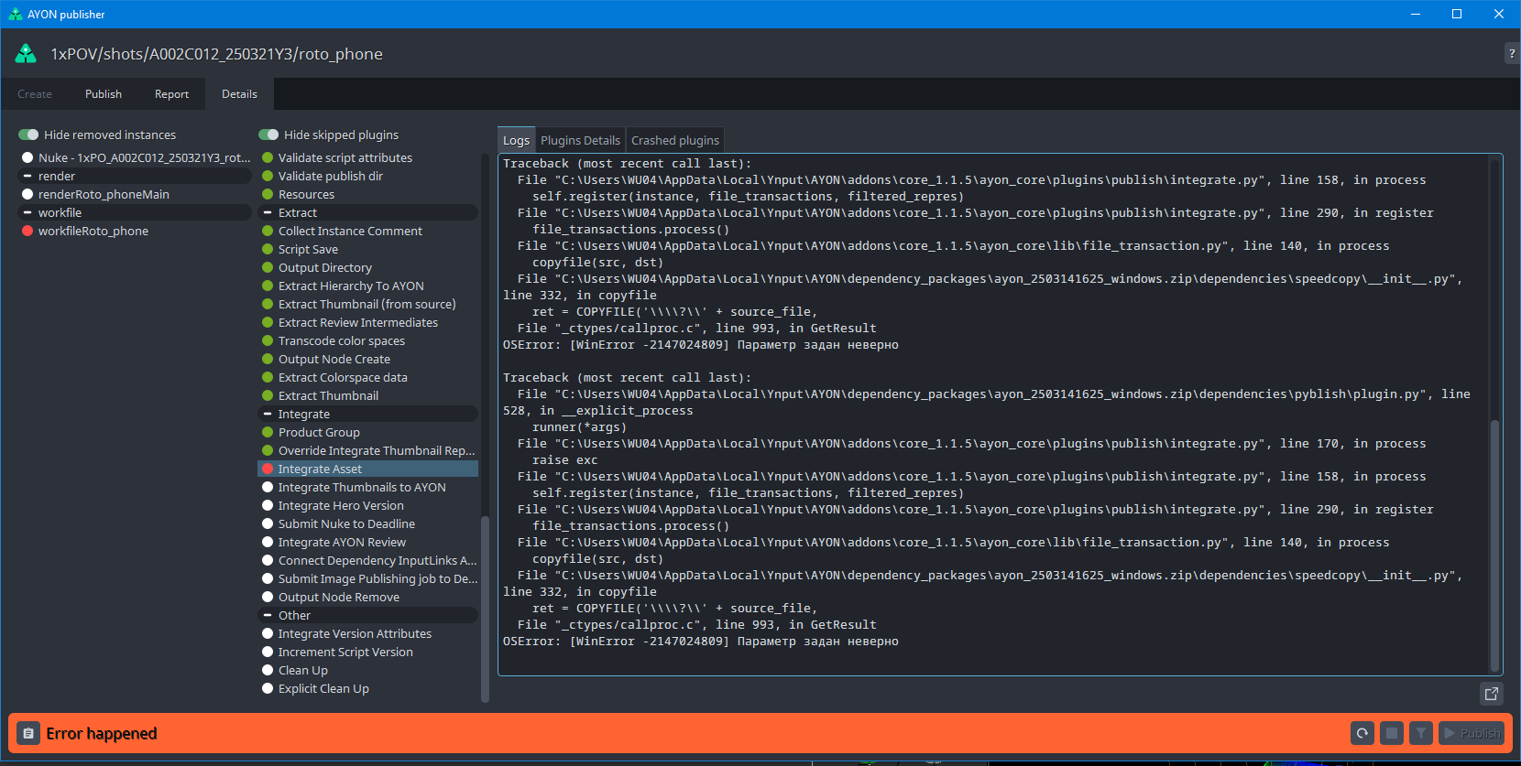
Task: Switch to the Report tab
Action: (171, 94)
